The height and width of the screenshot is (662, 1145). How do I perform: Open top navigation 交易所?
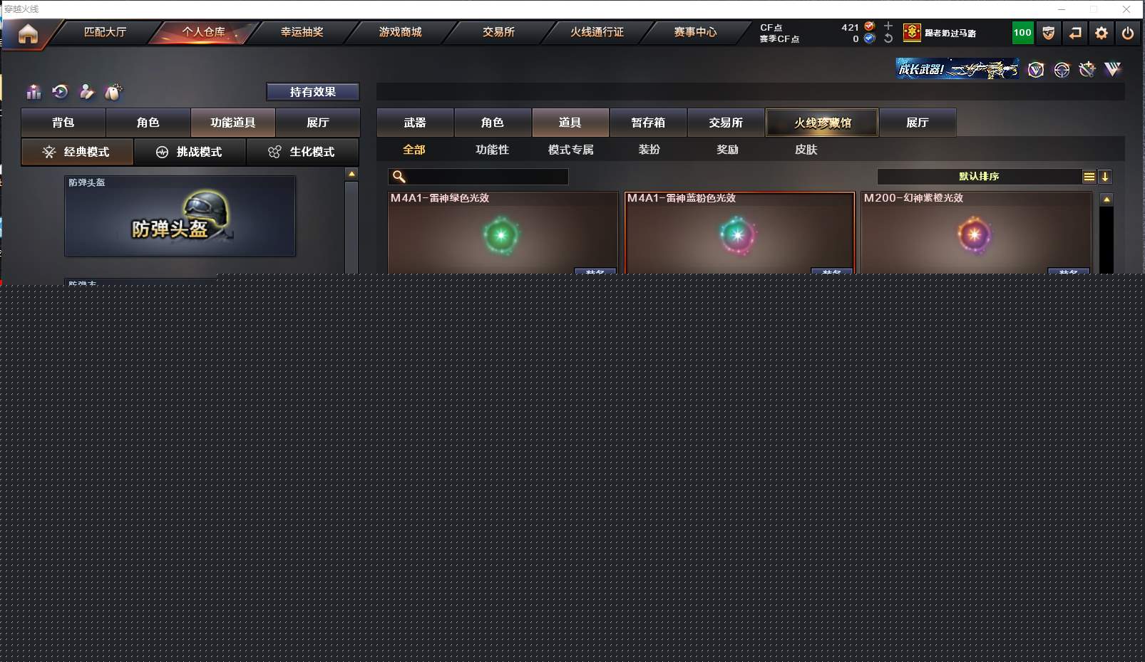[498, 32]
